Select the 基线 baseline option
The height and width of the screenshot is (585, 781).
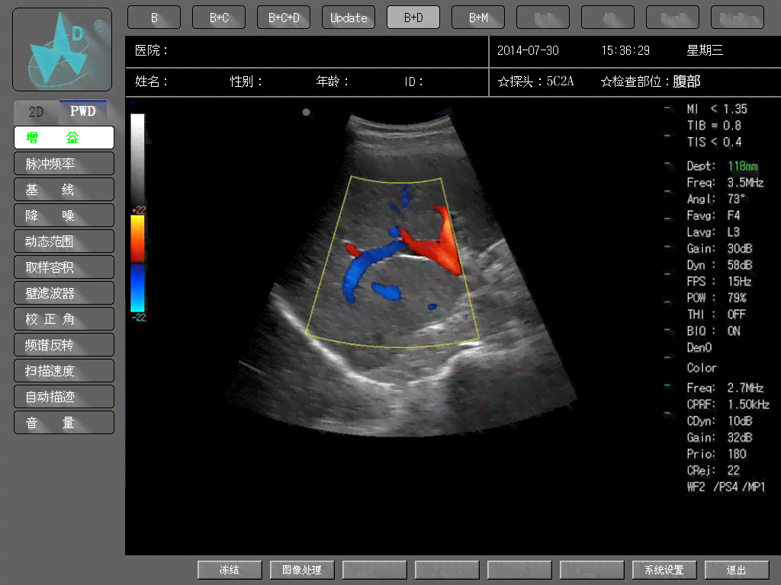click(x=64, y=189)
